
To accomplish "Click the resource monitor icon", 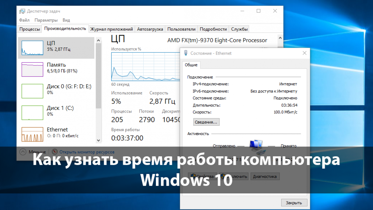I will (55, 152).
